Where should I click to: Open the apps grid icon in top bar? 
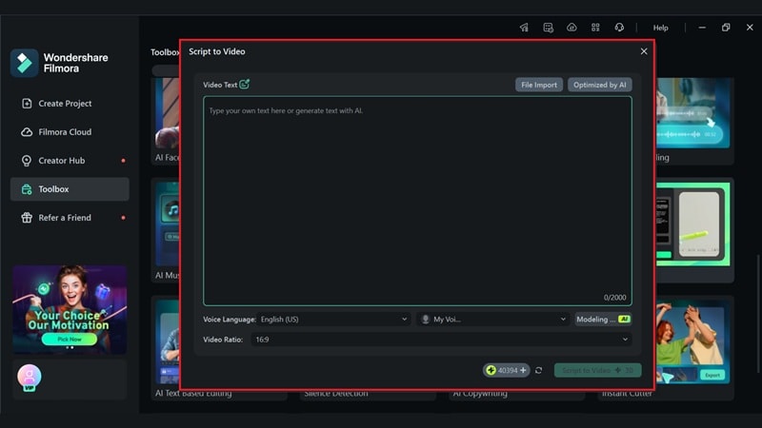pyautogui.click(x=595, y=28)
